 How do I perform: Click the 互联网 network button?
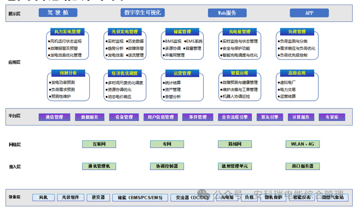tap(99, 144)
